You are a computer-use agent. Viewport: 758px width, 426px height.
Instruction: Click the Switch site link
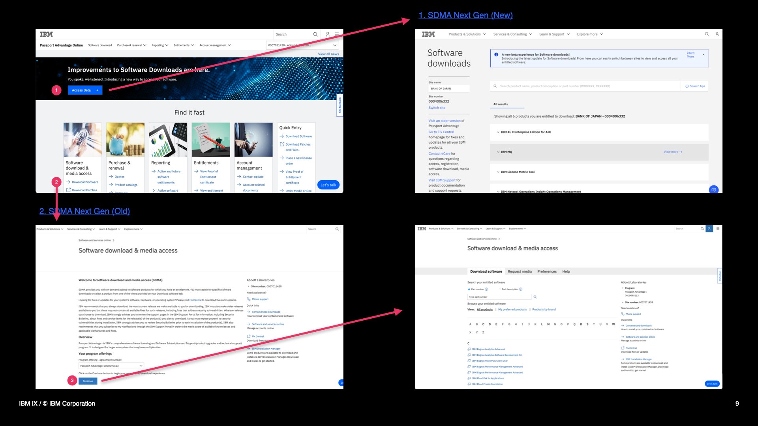tap(437, 108)
